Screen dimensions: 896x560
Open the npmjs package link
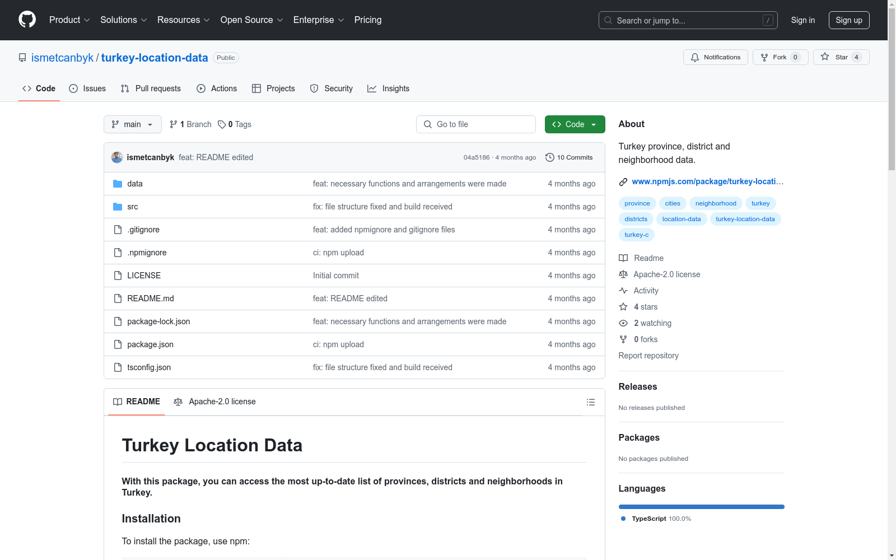(708, 181)
